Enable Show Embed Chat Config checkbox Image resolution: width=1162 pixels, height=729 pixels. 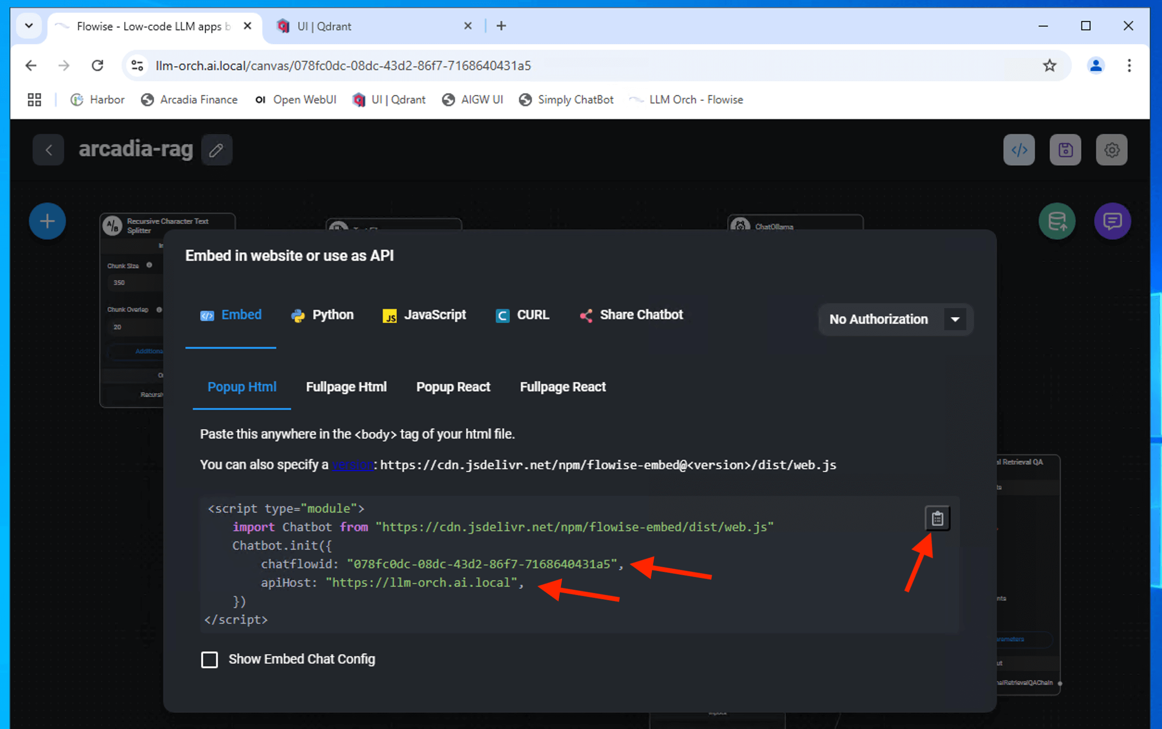point(209,659)
